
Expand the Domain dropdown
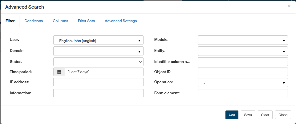[98, 51]
